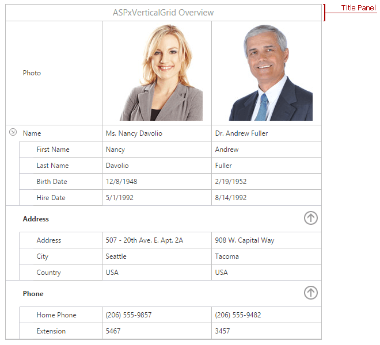The width and height of the screenshot is (380, 345).
Task: Click the 3457 extension cell
Action: [x=267, y=331]
